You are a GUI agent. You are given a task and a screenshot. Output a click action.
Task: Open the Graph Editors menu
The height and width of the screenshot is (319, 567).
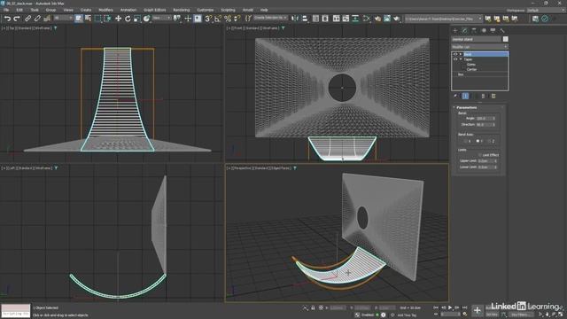point(154,10)
